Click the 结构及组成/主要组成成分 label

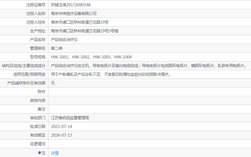[x=24, y=66]
